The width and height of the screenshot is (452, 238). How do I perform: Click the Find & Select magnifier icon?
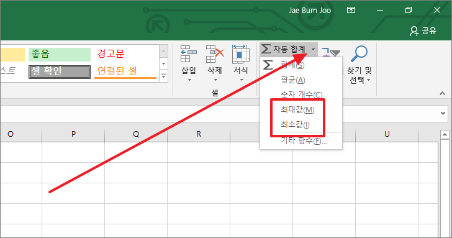click(359, 53)
